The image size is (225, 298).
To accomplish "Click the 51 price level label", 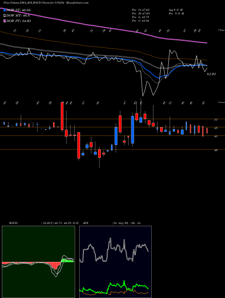I will coord(216,120).
